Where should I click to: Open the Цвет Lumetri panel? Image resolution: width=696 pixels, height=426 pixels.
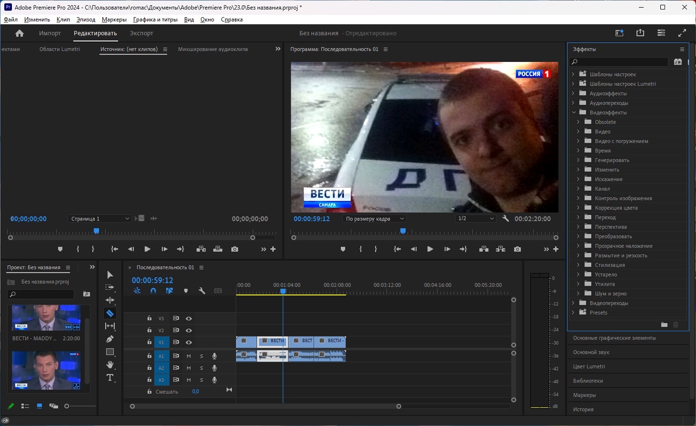[589, 366]
